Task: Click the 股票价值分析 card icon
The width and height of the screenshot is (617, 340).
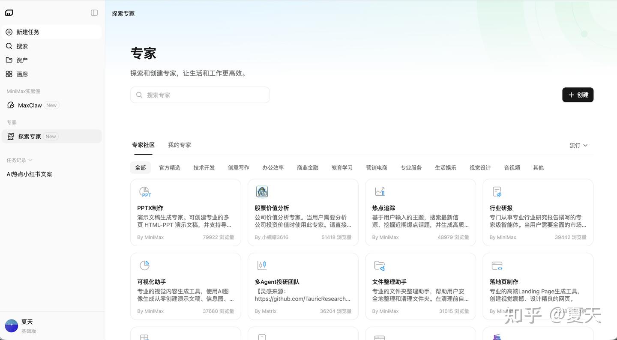Action: [x=262, y=192]
